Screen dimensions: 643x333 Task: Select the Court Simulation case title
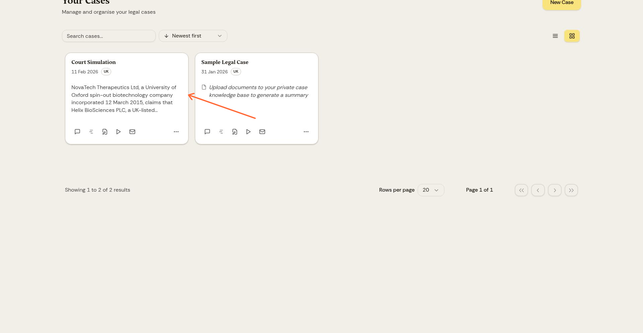(93, 62)
